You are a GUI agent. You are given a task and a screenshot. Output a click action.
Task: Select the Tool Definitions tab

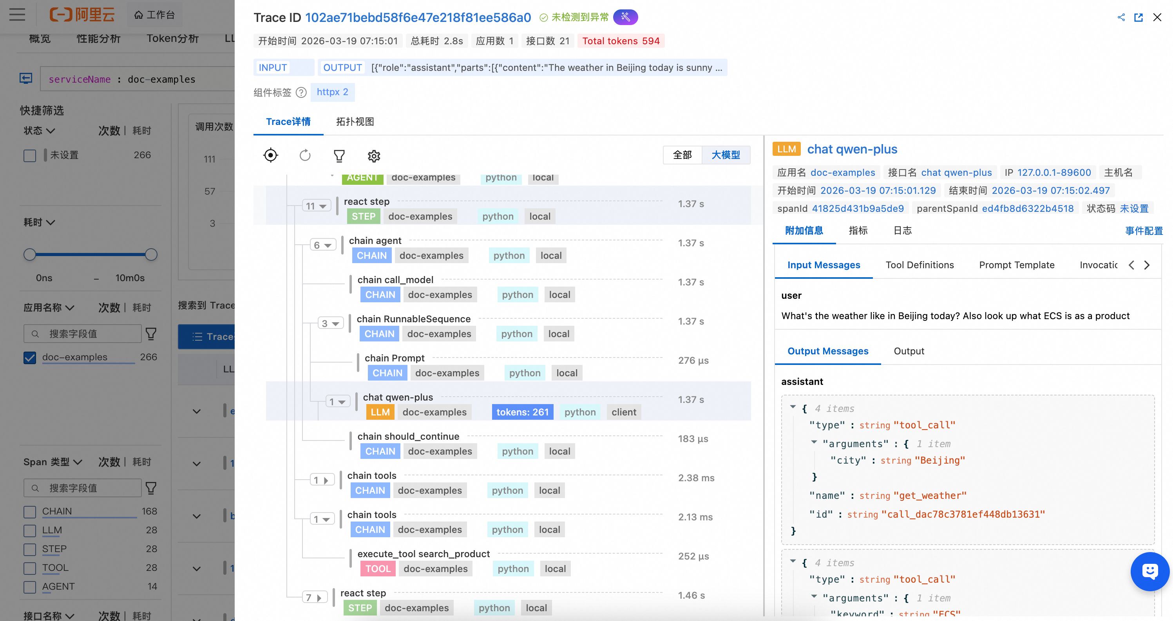(x=920, y=265)
